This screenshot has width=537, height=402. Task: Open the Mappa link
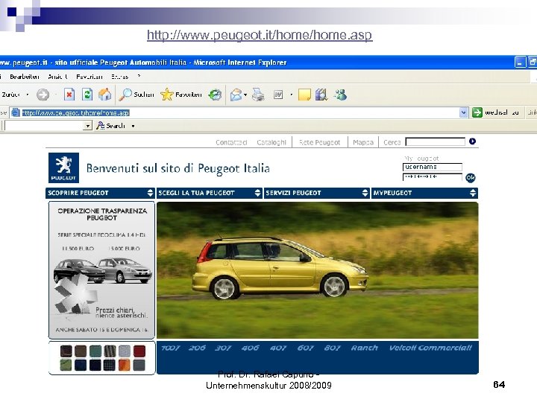tap(363, 142)
